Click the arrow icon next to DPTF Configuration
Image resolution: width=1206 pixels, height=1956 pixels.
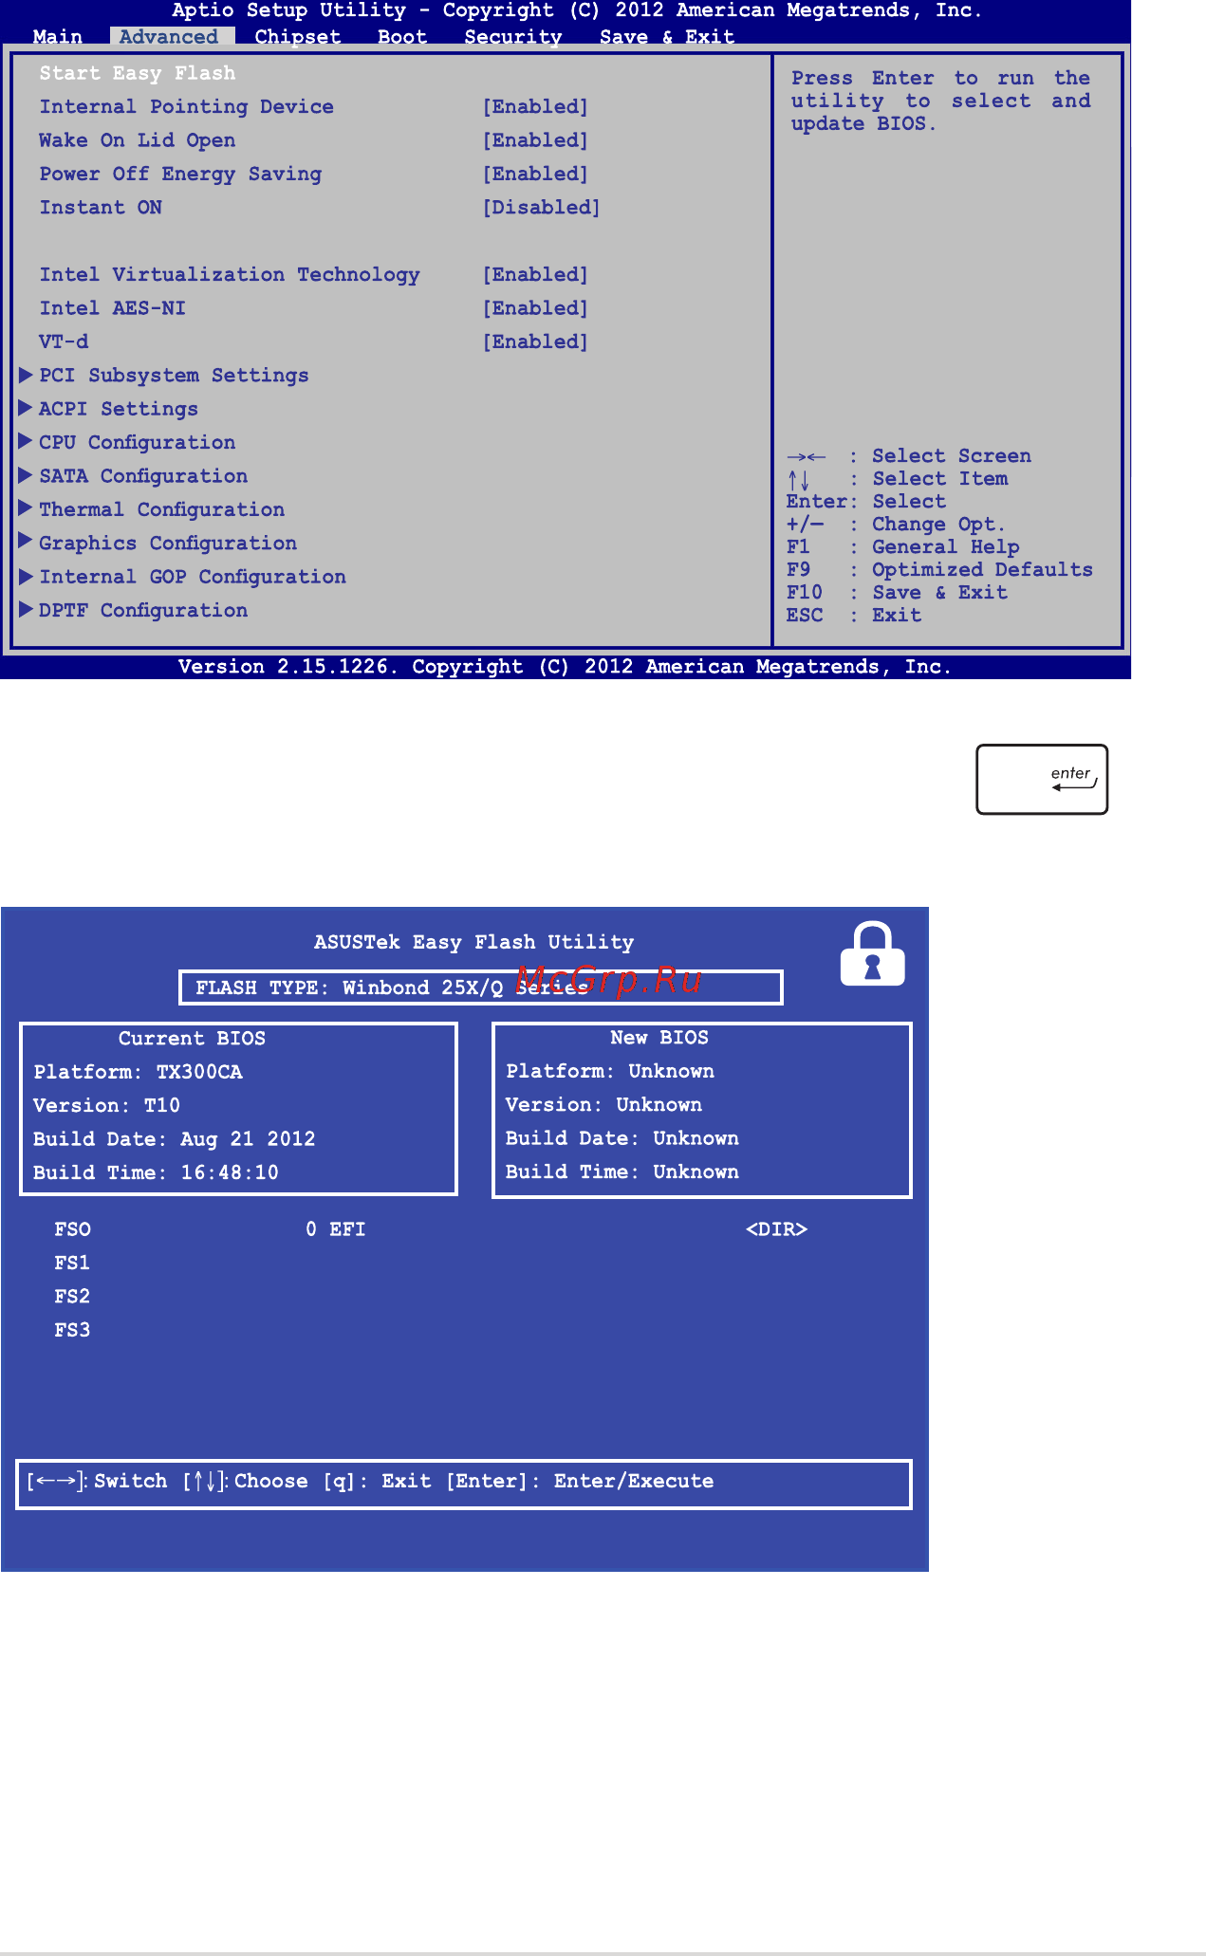pos(27,609)
